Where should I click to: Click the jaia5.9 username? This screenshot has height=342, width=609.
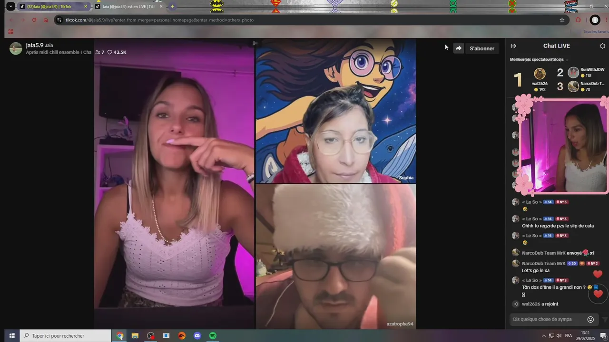pos(34,45)
